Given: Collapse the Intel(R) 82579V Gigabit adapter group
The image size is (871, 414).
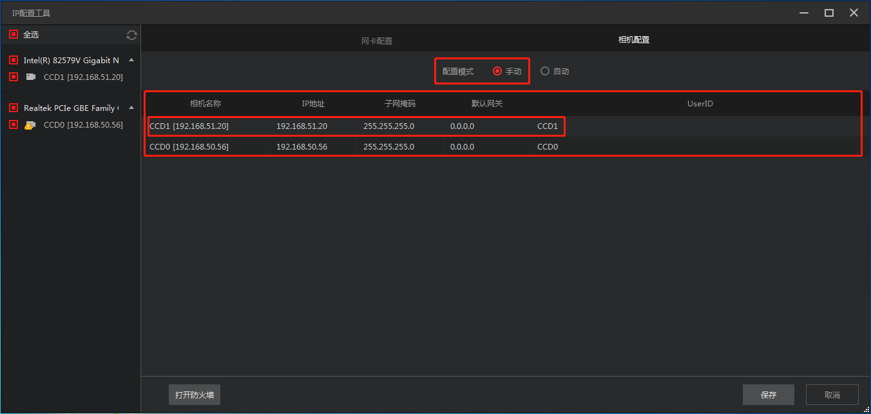Looking at the screenshot, I should click(131, 60).
